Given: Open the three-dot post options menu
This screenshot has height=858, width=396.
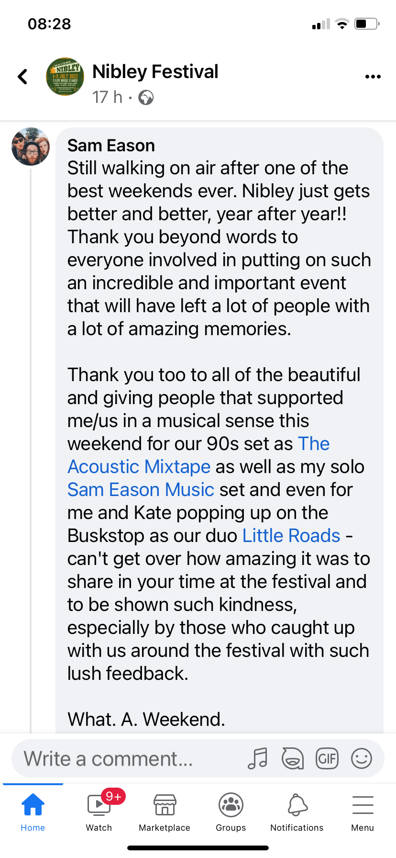Looking at the screenshot, I should click(373, 77).
